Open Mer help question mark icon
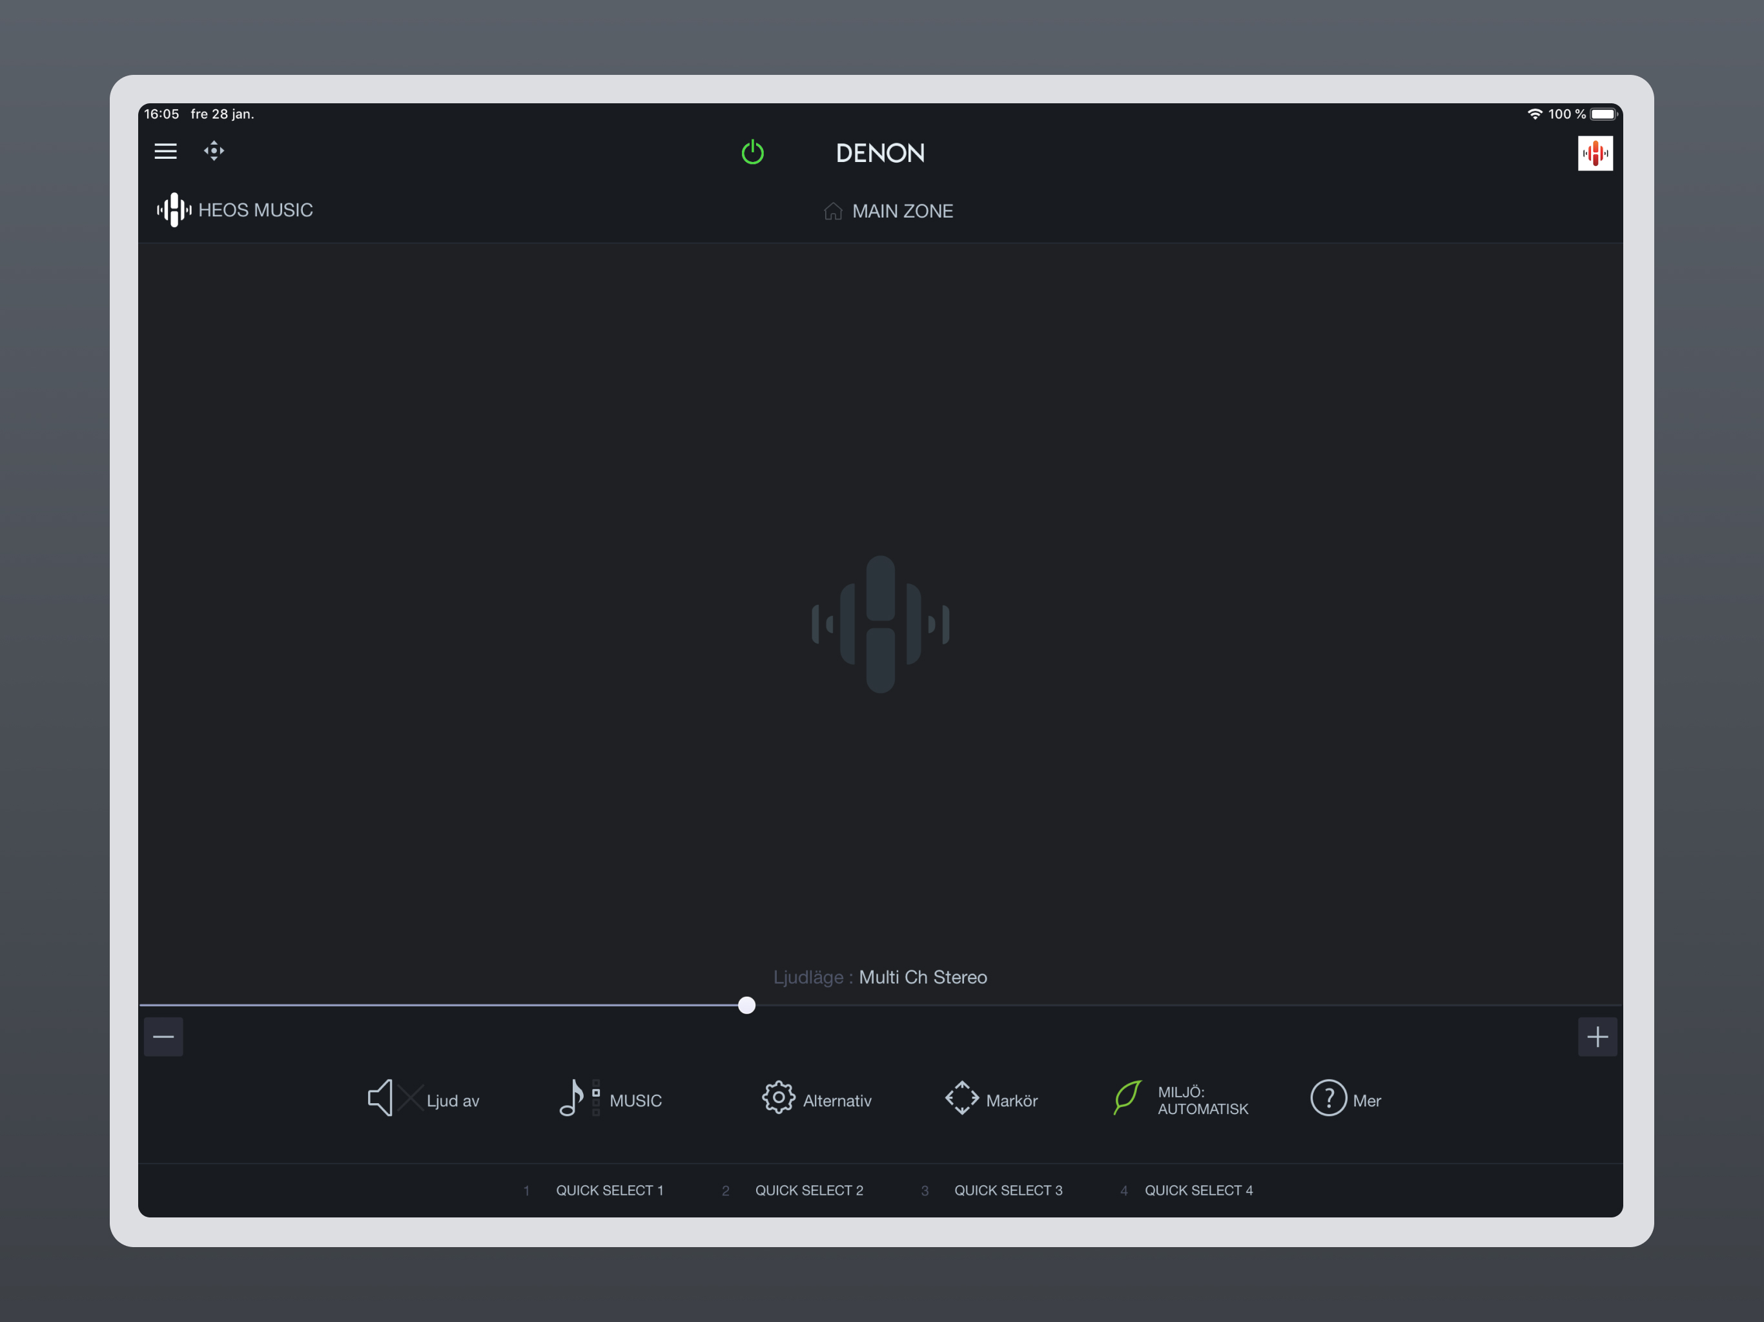1764x1322 pixels. tap(1328, 1098)
